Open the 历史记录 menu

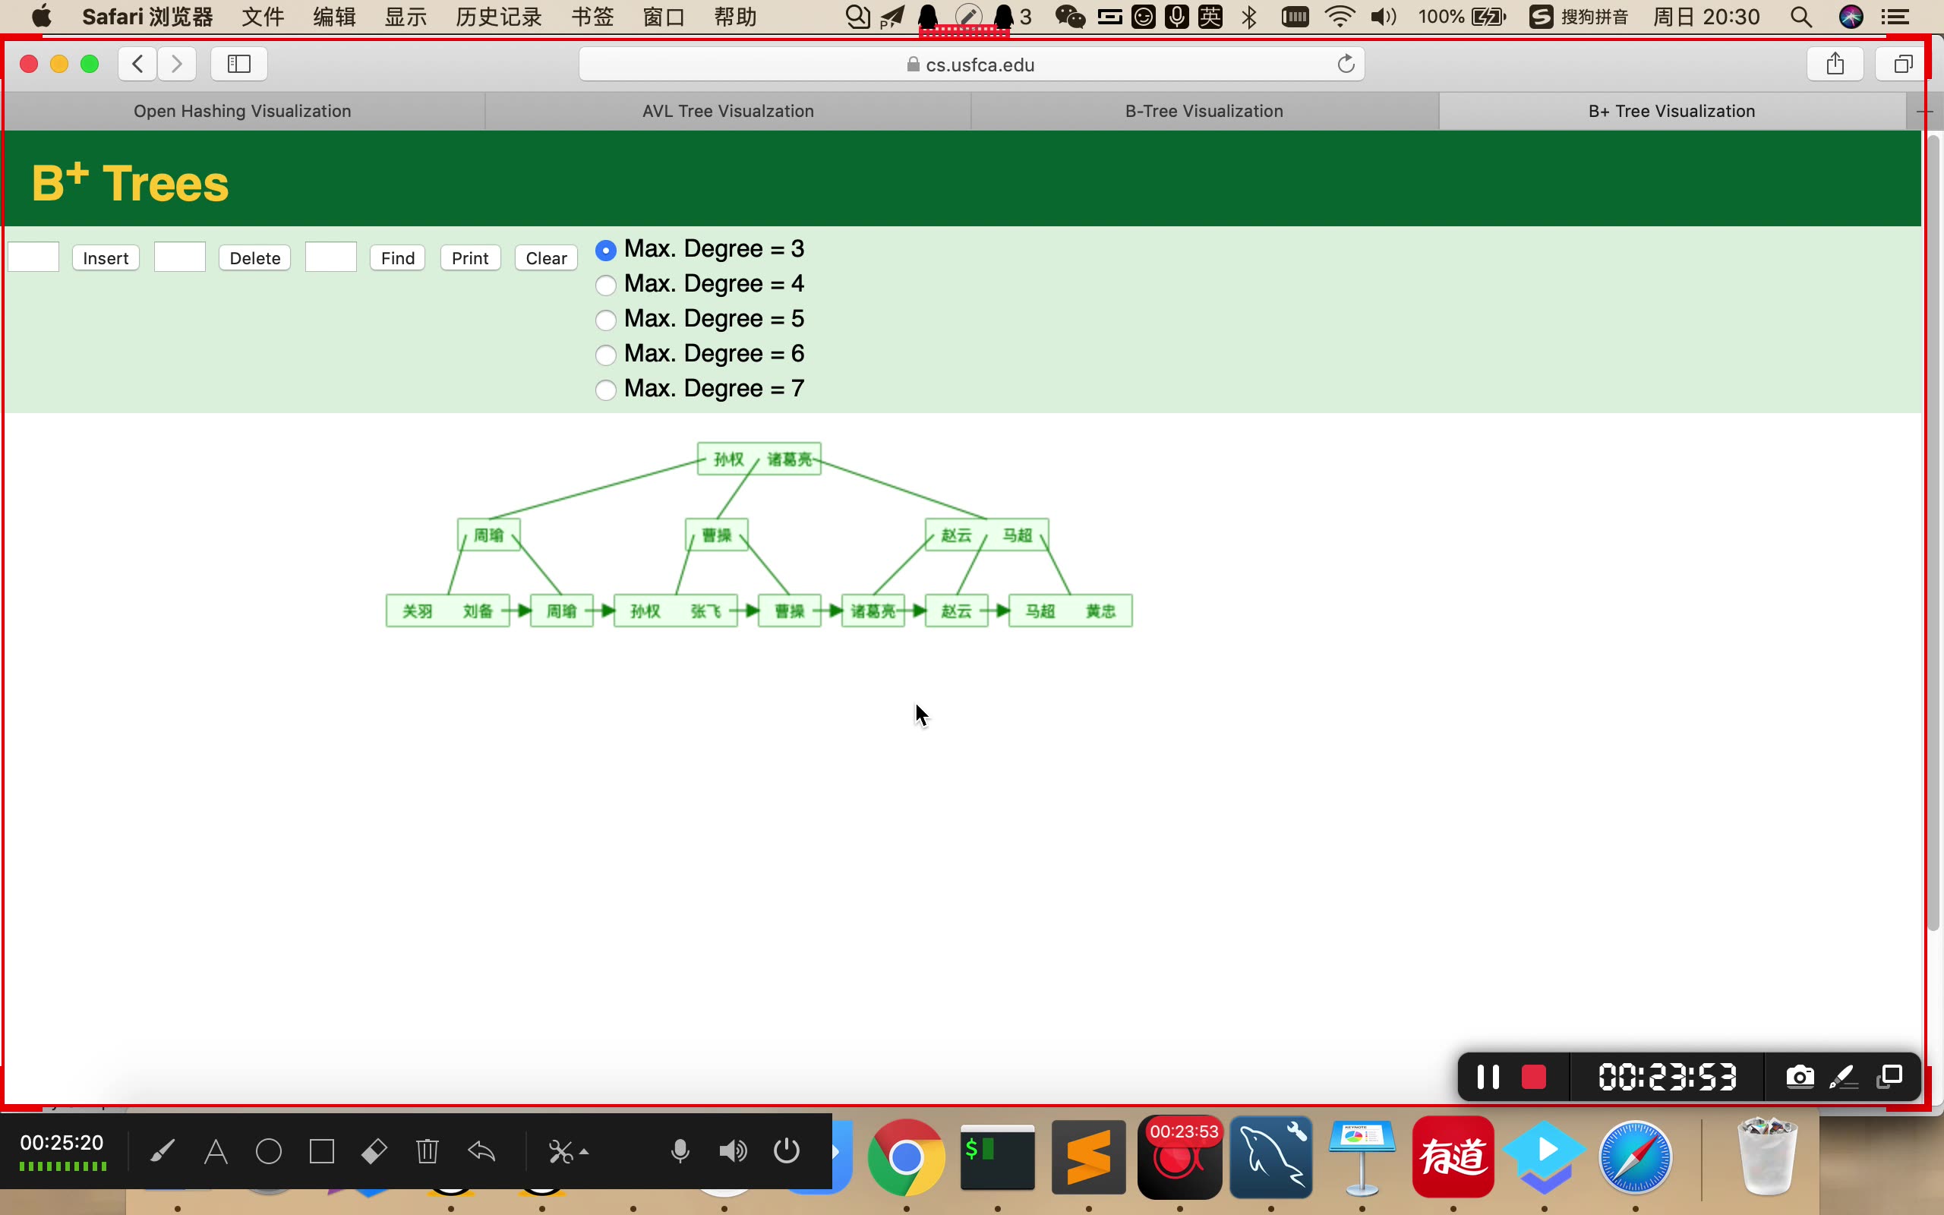[498, 17]
